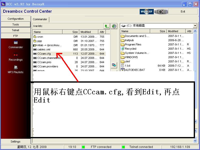The image size is (200, 150).
Task: Open the remote control icon
Action: [161, 11]
